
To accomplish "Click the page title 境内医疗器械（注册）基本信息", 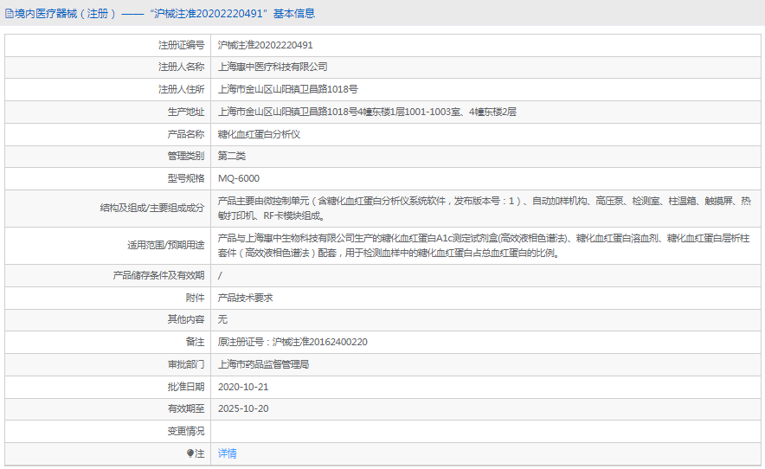I will click(x=164, y=14).
